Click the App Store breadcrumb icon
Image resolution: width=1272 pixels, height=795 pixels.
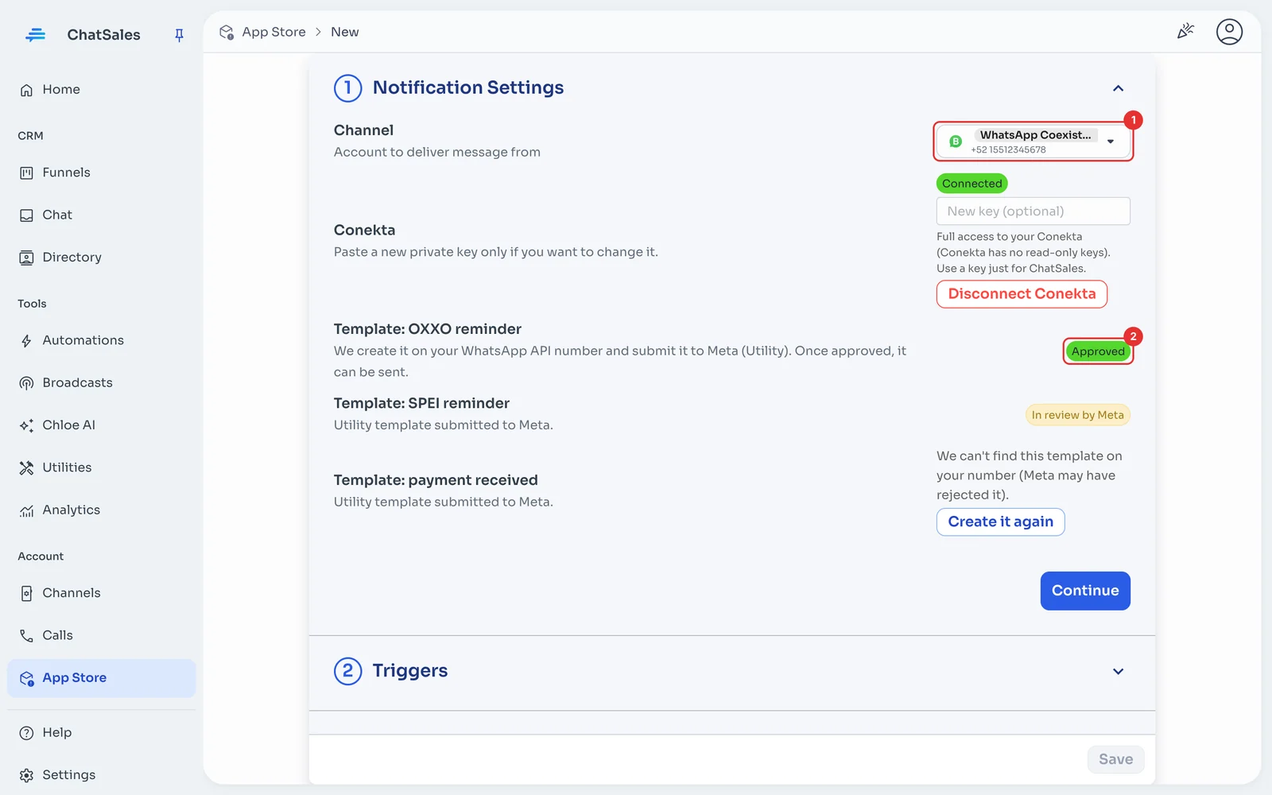[x=227, y=32]
